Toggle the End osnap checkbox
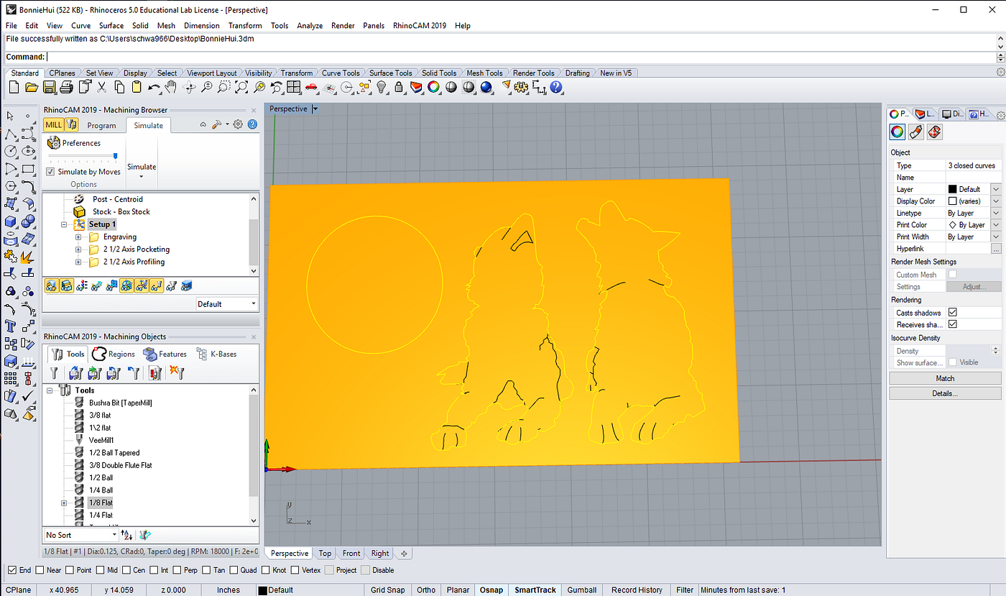1006x596 pixels. tap(11, 570)
